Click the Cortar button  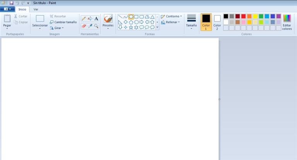pos(21,17)
